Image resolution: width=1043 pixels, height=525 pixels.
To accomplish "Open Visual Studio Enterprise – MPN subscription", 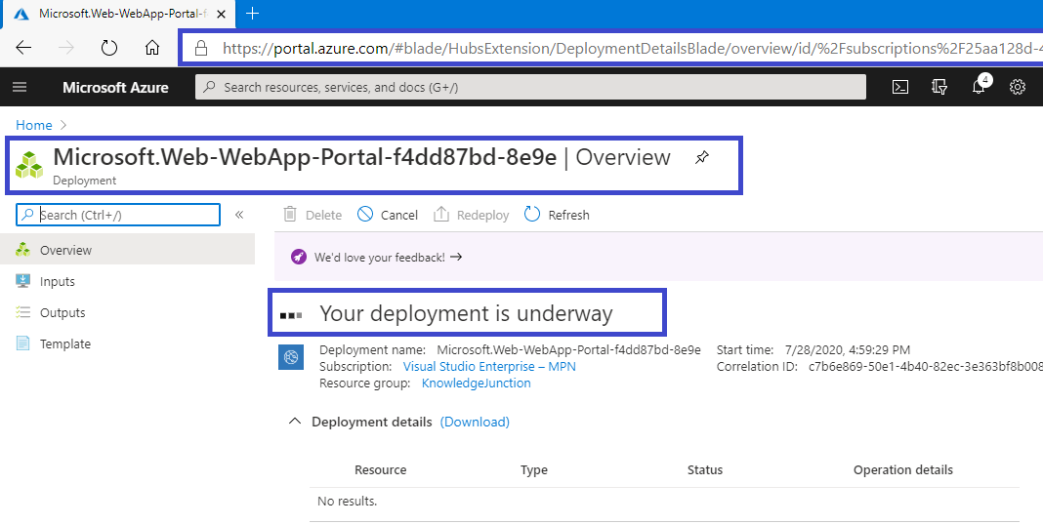I will pos(489,366).
